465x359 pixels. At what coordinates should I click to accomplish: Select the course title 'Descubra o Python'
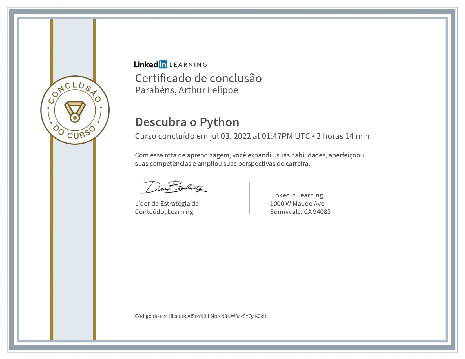tap(187, 122)
